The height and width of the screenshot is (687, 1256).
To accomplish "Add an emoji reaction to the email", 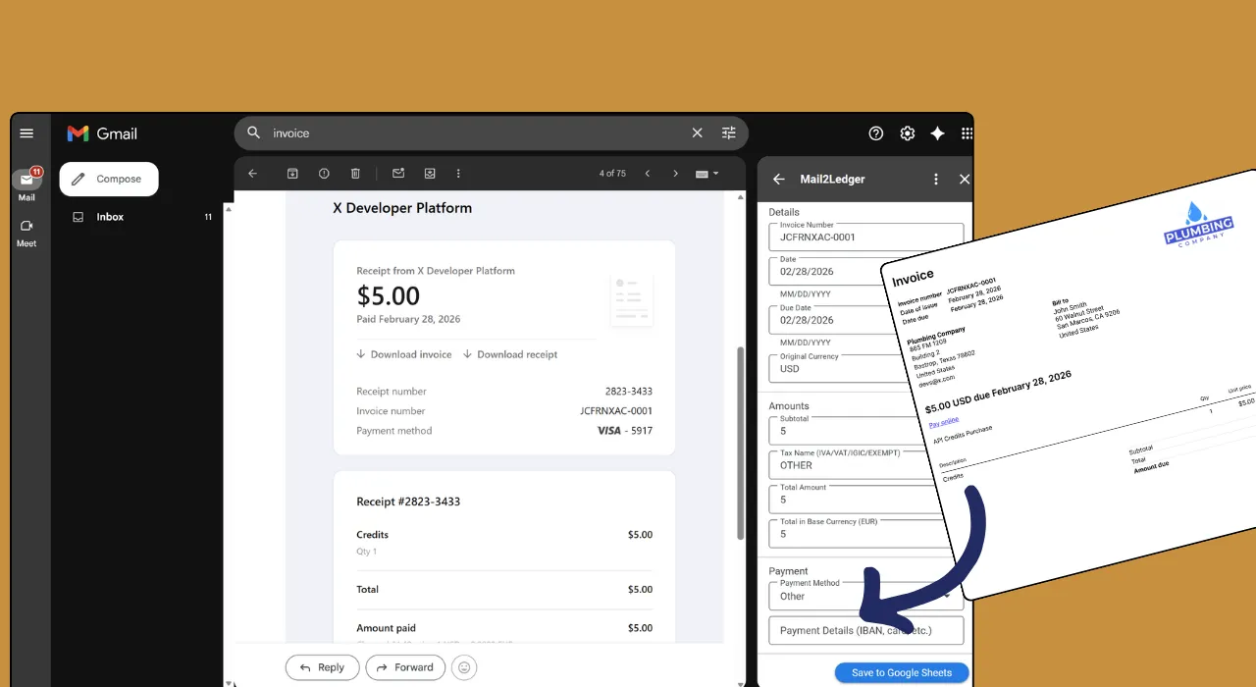I will pyautogui.click(x=464, y=667).
